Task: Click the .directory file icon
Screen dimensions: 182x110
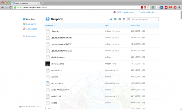Action: click(x=48, y=31)
